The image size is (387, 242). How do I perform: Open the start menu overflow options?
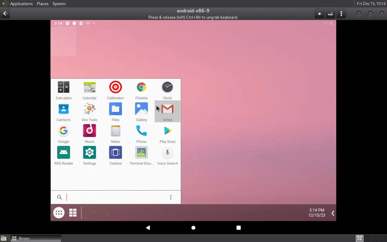(171, 197)
